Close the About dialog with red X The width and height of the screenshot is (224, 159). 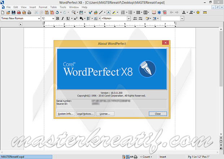(165, 43)
